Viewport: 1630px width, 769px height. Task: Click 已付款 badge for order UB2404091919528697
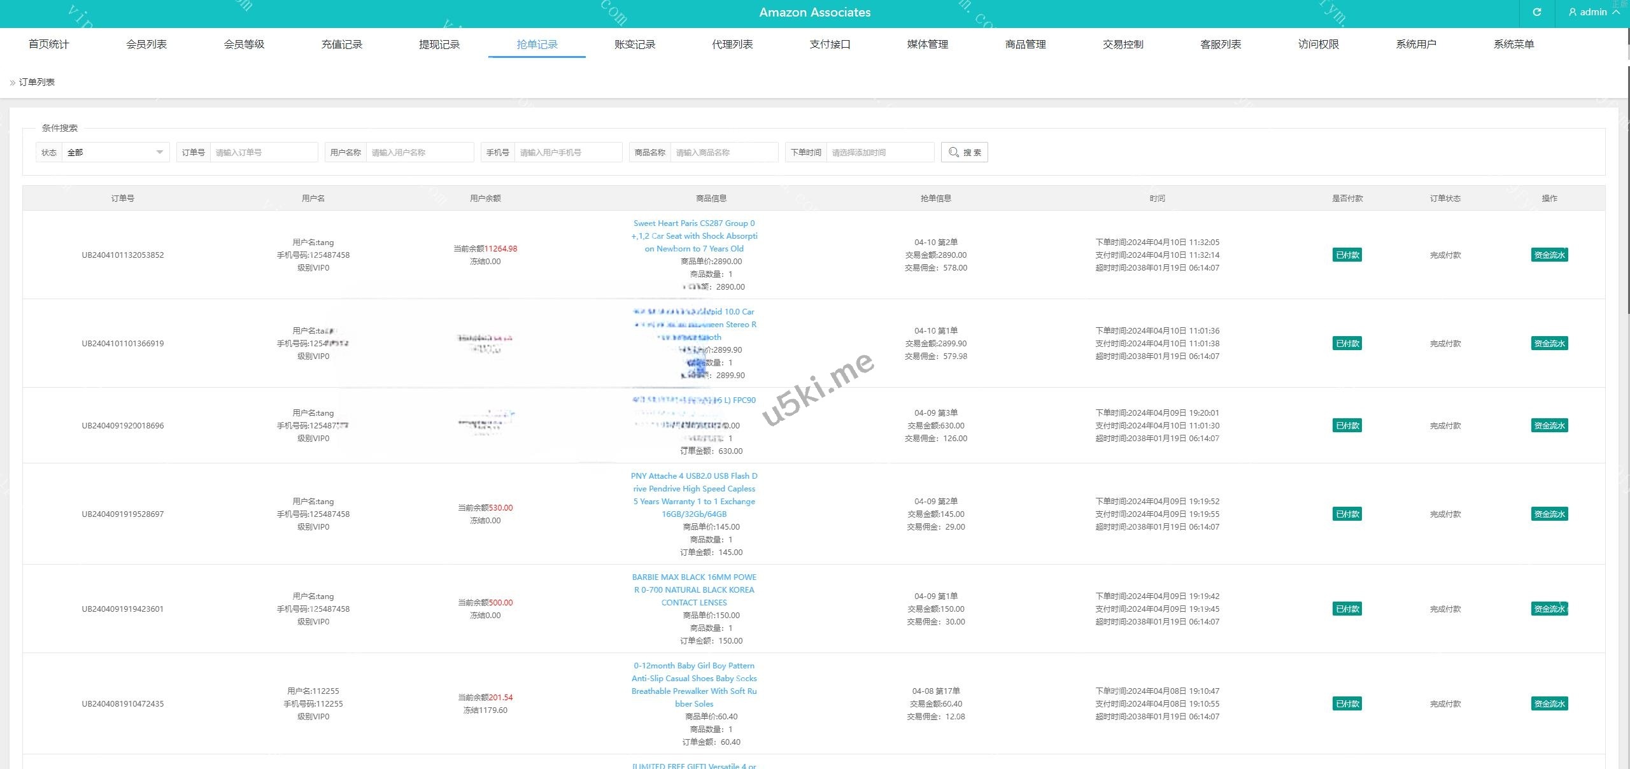1347,514
